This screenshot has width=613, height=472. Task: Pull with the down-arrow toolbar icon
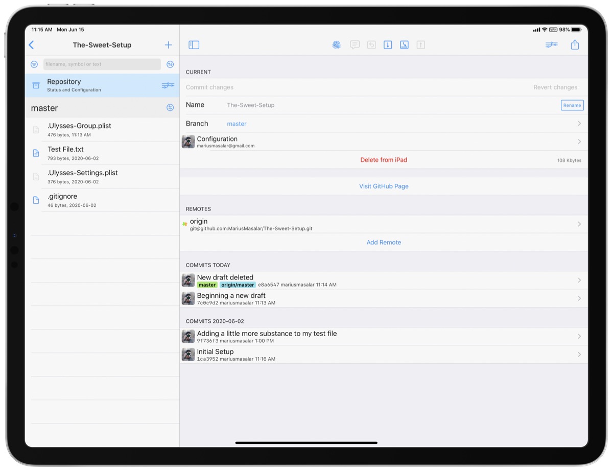tap(388, 45)
